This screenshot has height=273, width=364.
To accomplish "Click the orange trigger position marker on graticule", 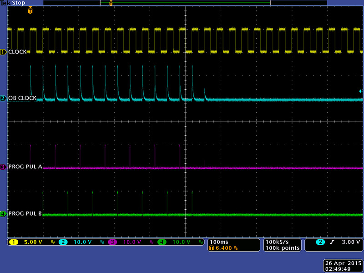I will click(x=30, y=10).
